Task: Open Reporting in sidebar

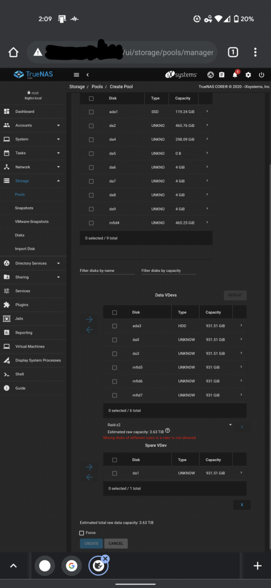Action: tap(33, 333)
